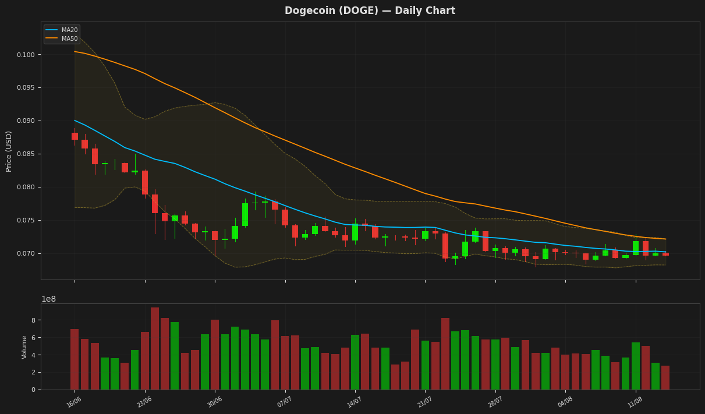Click the MA20 legend entry
Image resolution: width=705 pixels, height=414 pixels.
point(63,30)
